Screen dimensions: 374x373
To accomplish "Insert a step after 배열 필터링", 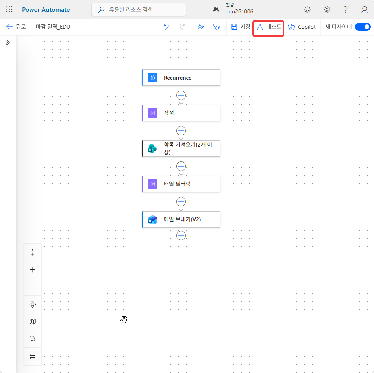I will coord(181,202).
